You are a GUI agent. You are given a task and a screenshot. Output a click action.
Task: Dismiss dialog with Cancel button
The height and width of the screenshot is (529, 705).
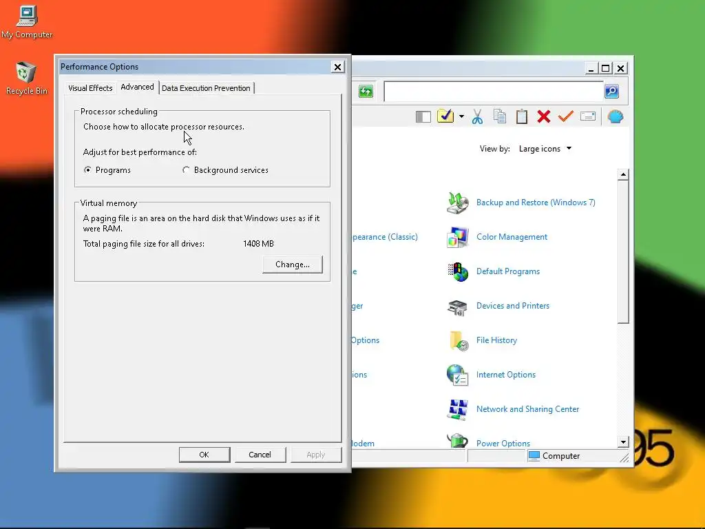click(x=260, y=455)
